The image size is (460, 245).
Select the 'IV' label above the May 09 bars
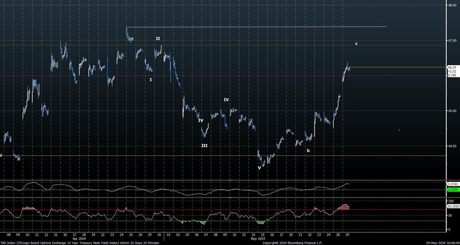[226, 100]
